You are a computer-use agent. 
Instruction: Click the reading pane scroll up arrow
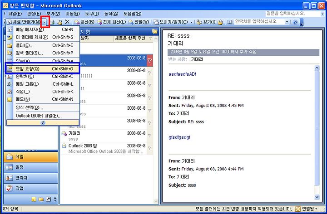(x=317, y=68)
